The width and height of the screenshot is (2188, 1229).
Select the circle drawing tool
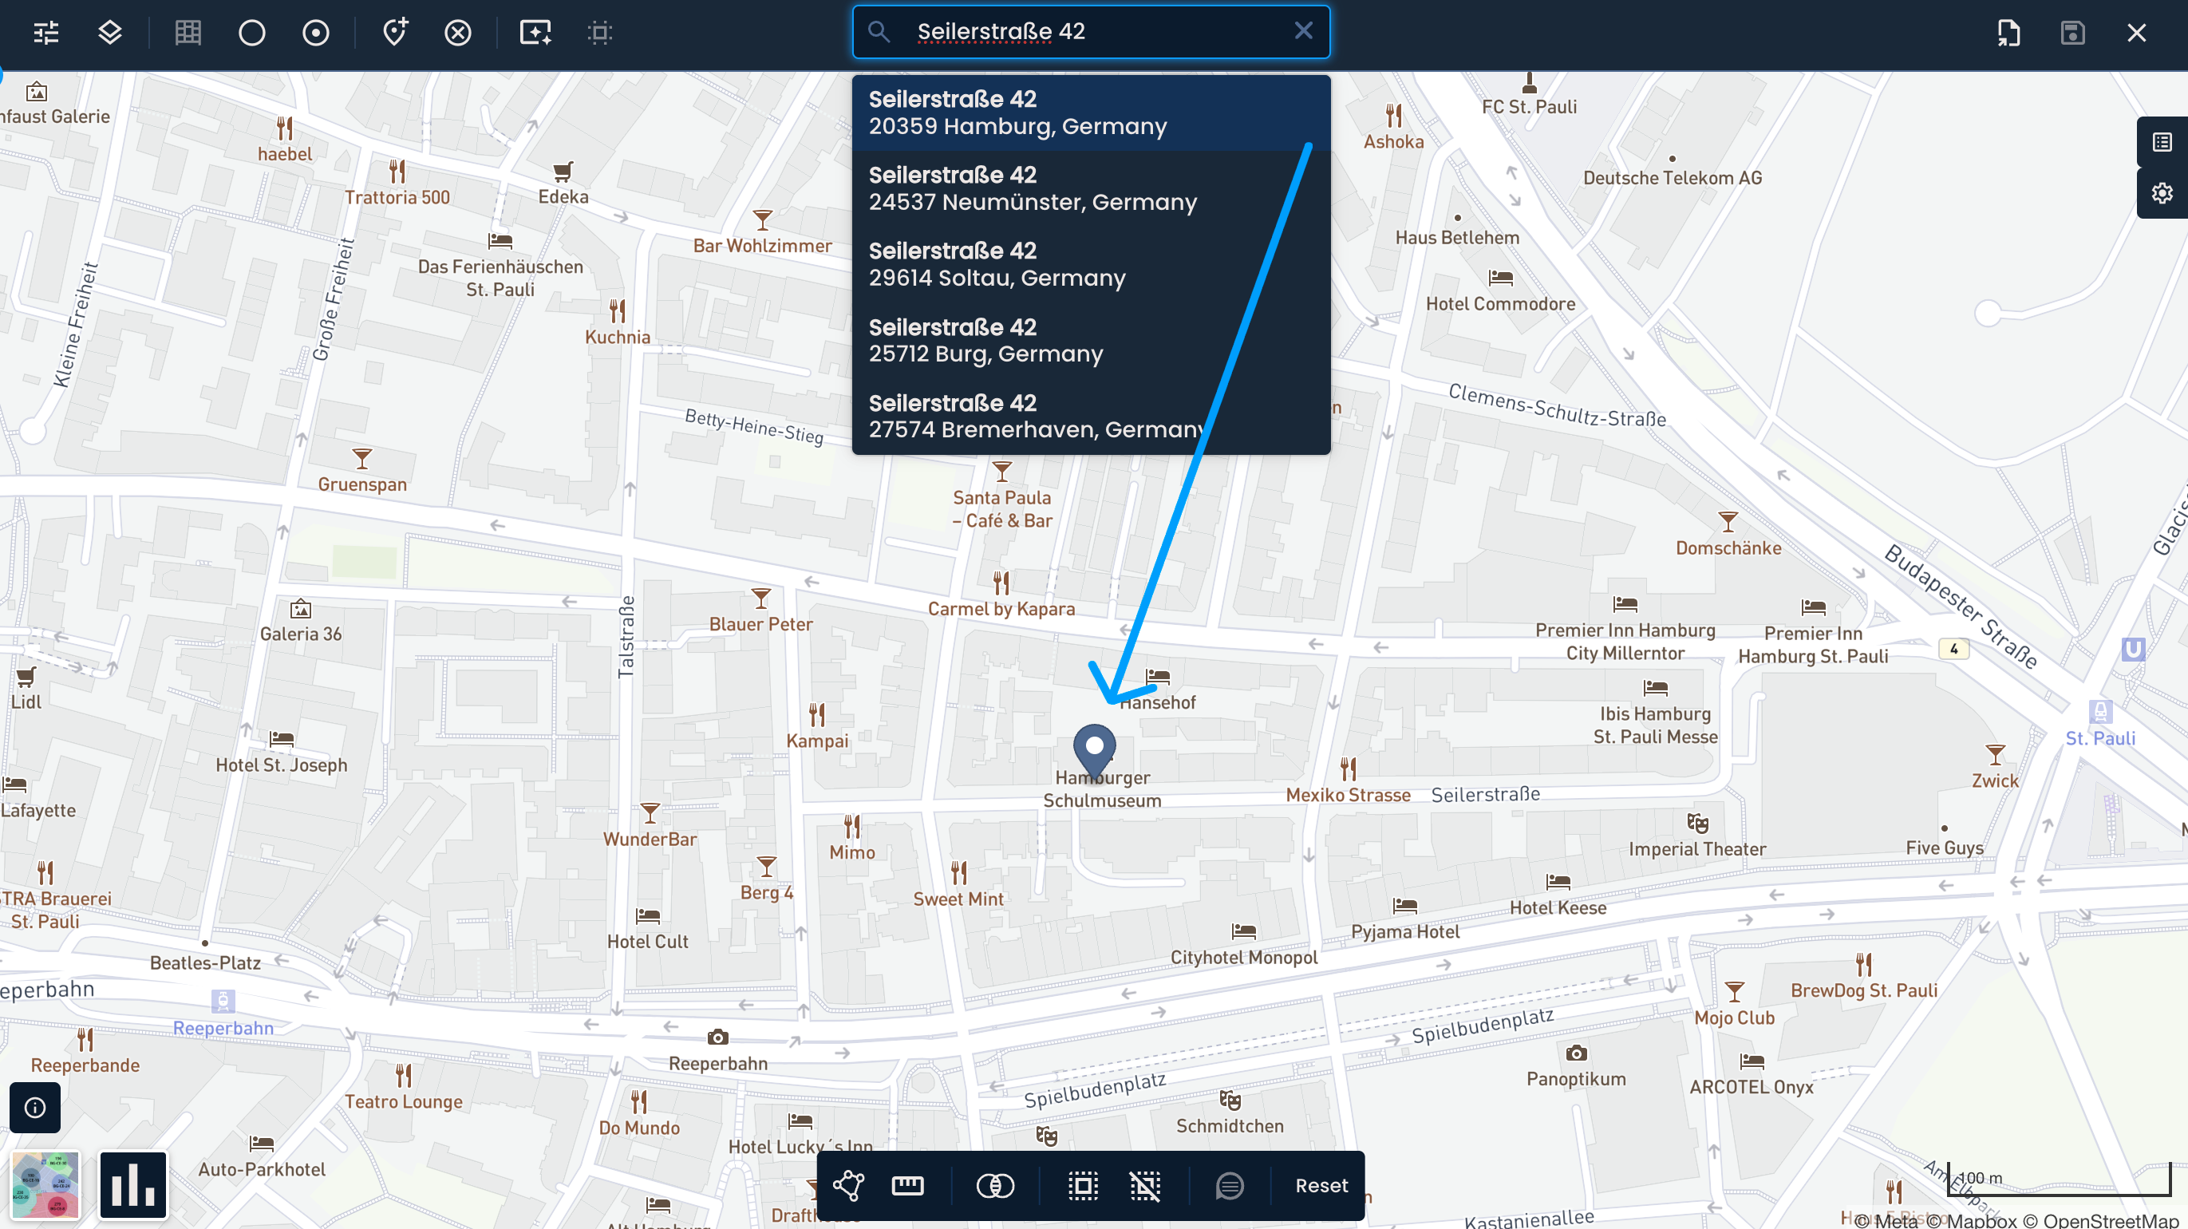251,32
